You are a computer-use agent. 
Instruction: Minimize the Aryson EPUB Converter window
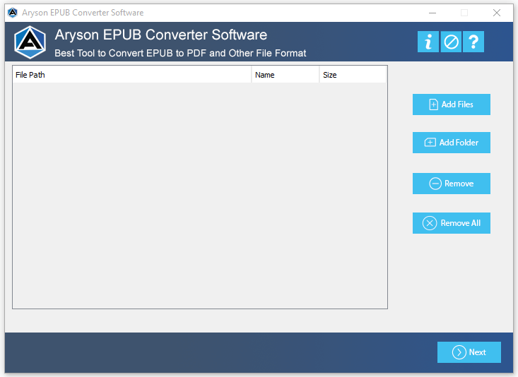(x=432, y=13)
